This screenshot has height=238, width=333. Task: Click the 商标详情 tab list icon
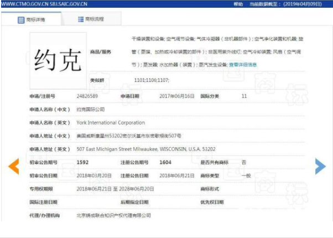tap(21, 20)
